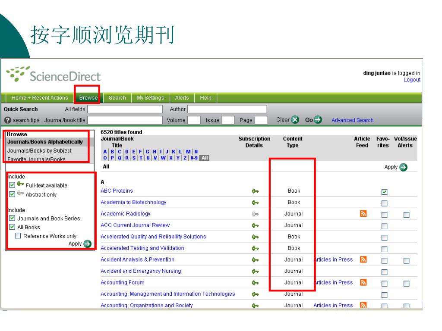Click the key icon for Academia to Biotechnology
Viewport: 442px width, 331px height.
click(x=255, y=203)
